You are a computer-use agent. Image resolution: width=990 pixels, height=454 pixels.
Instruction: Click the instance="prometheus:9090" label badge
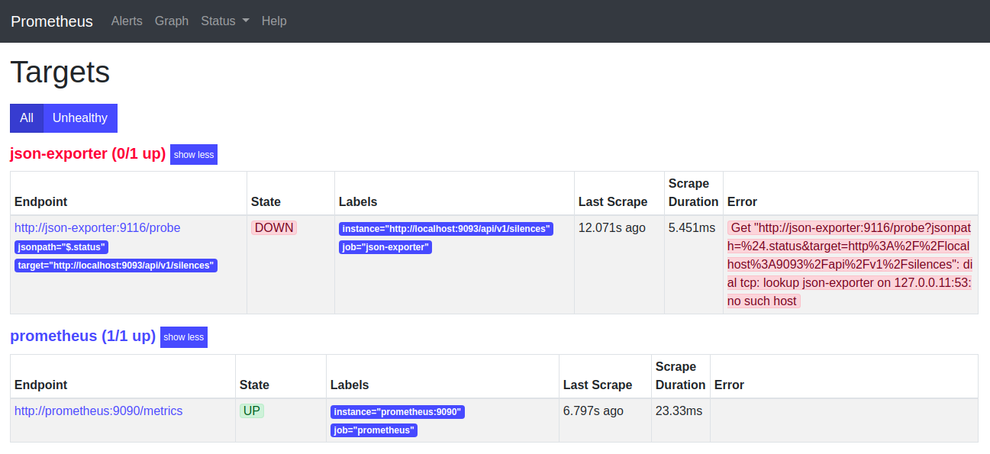[x=399, y=411]
